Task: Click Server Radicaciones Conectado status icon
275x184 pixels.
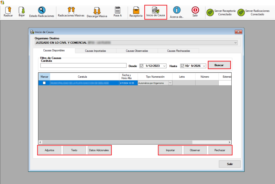Action: (241, 12)
